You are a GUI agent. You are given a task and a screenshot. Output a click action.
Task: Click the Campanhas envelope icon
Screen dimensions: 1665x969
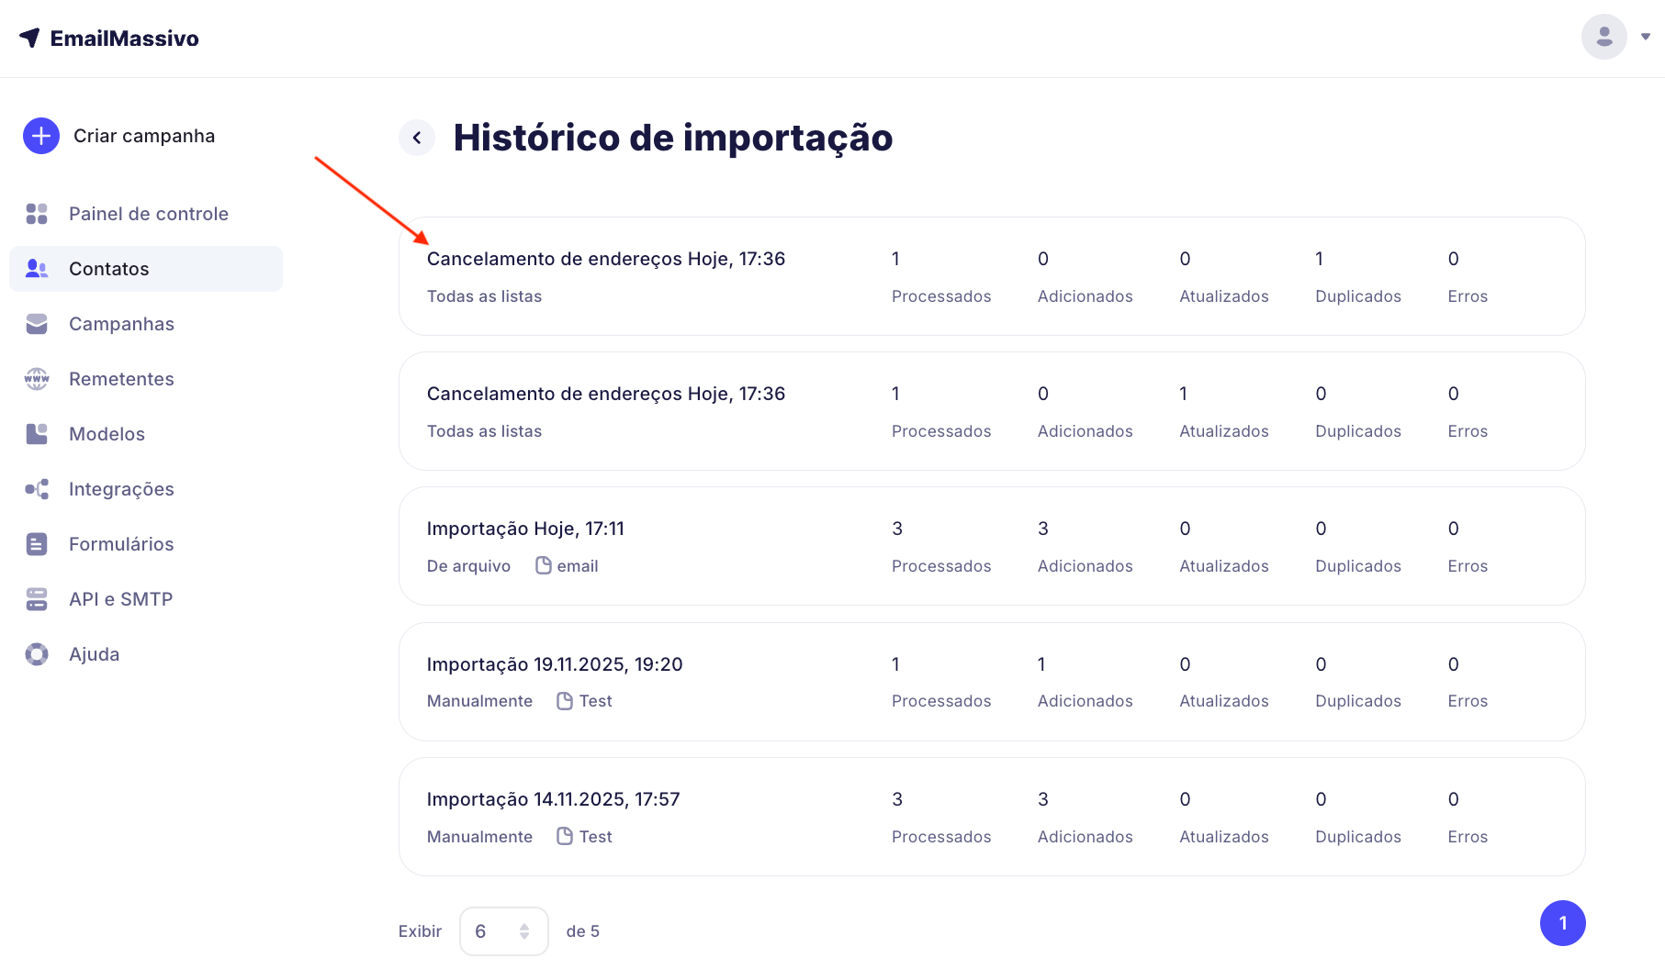tap(37, 324)
